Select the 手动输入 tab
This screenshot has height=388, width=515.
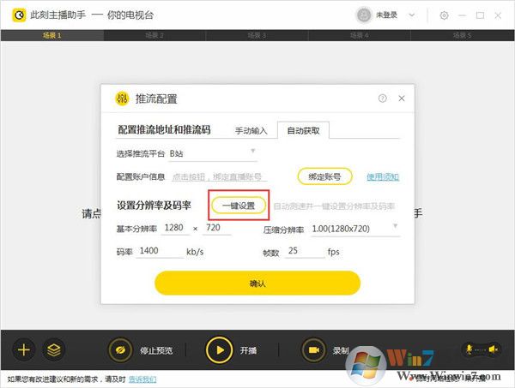pyautogui.click(x=251, y=131)
